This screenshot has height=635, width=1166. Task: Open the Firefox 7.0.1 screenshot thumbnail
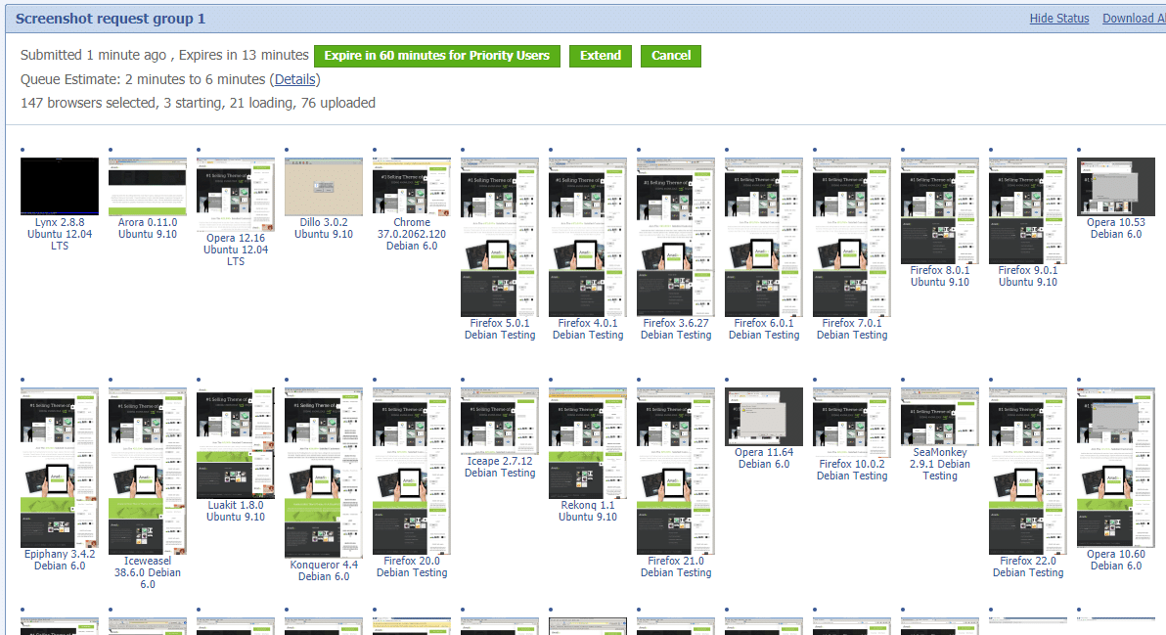[x=852, y=237]
